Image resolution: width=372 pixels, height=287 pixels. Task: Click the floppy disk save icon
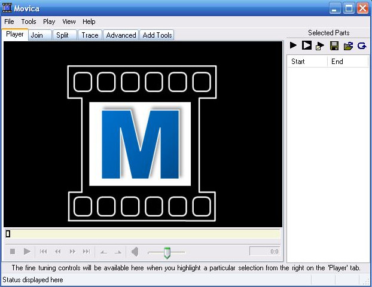coord(334,45)
